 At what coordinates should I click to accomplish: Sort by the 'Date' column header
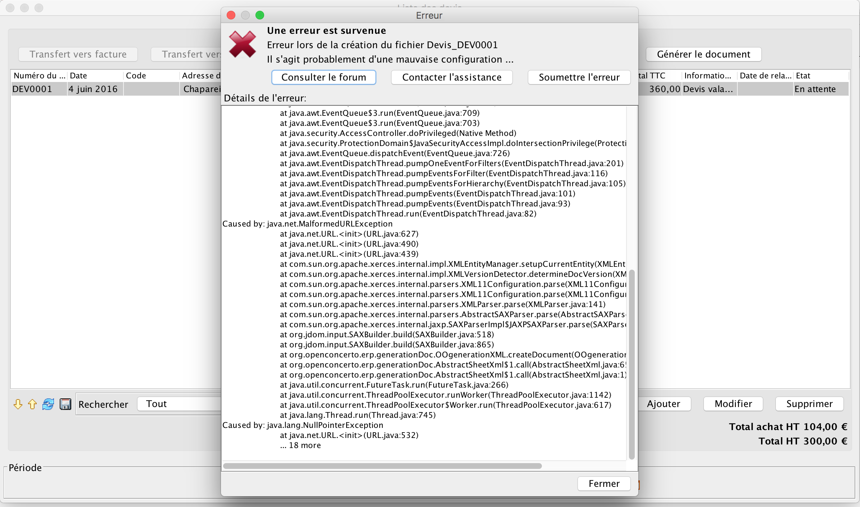coord(95,76)
